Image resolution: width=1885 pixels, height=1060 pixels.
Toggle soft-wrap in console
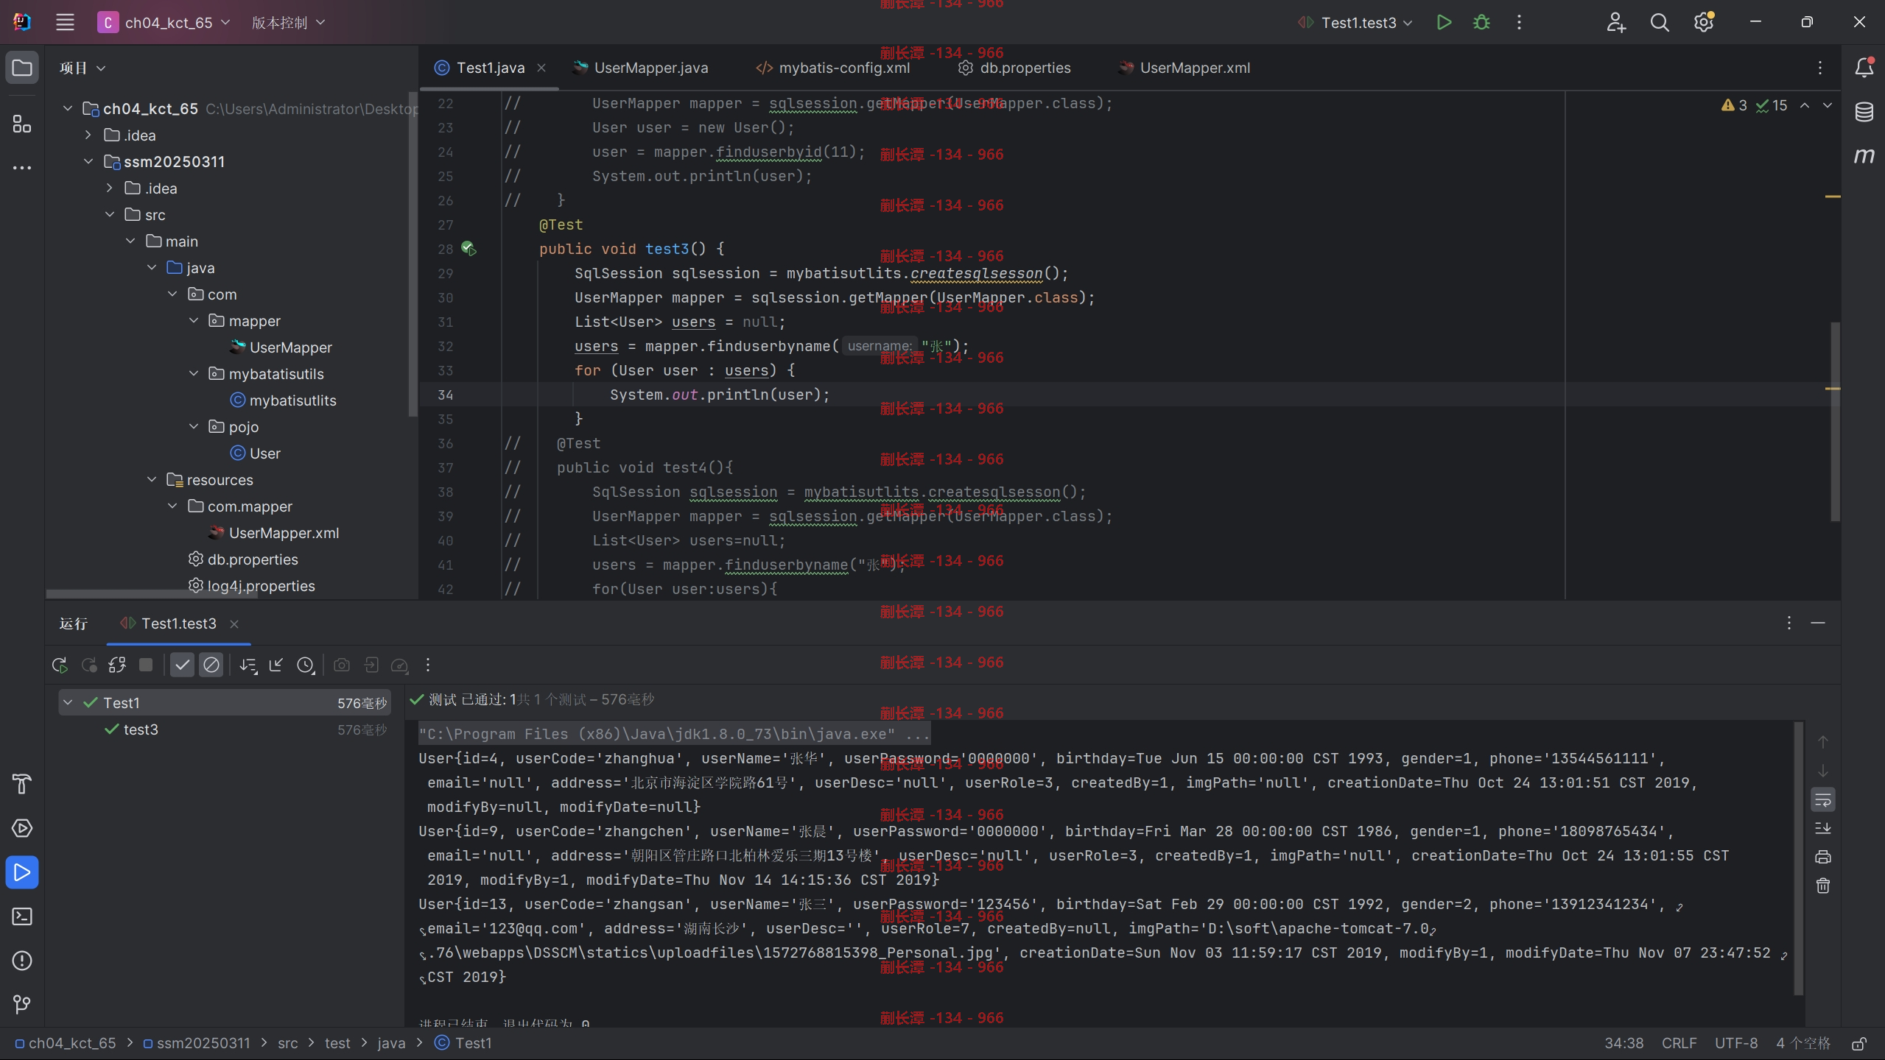point(1823,799)
